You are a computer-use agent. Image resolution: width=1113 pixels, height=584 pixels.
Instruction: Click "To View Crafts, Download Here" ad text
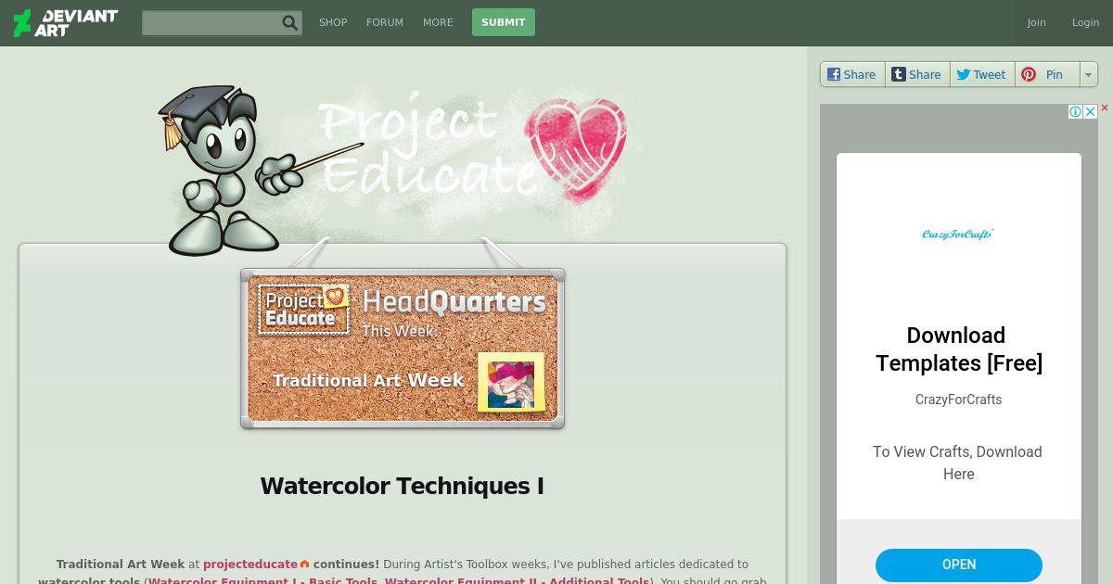click(x=958, y=463)
